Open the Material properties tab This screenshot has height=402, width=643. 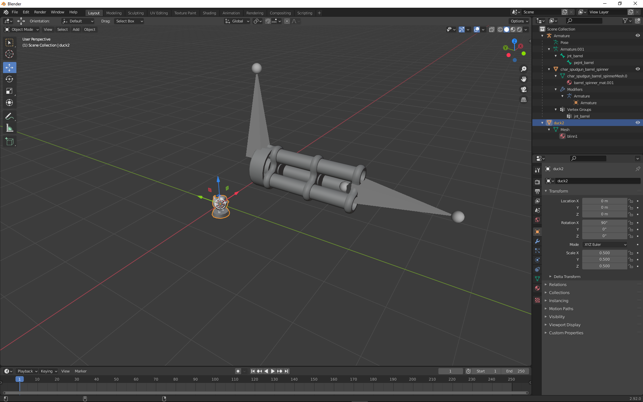click(537, 288)
